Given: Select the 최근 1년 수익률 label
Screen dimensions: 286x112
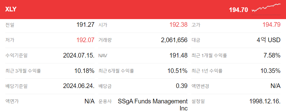Looking at the screenshot, I should pyautogui.click(x=207, y=71).
